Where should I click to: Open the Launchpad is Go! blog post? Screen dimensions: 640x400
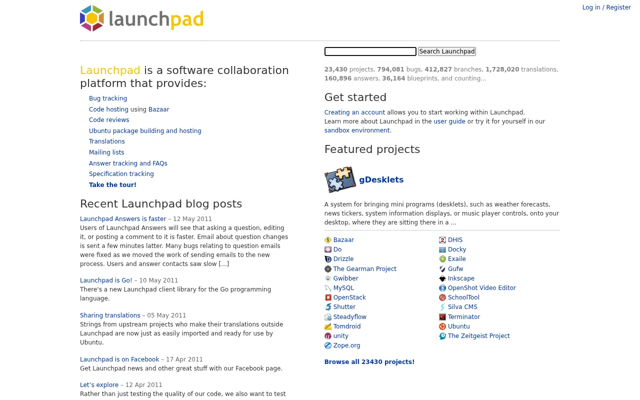[106, 280]
